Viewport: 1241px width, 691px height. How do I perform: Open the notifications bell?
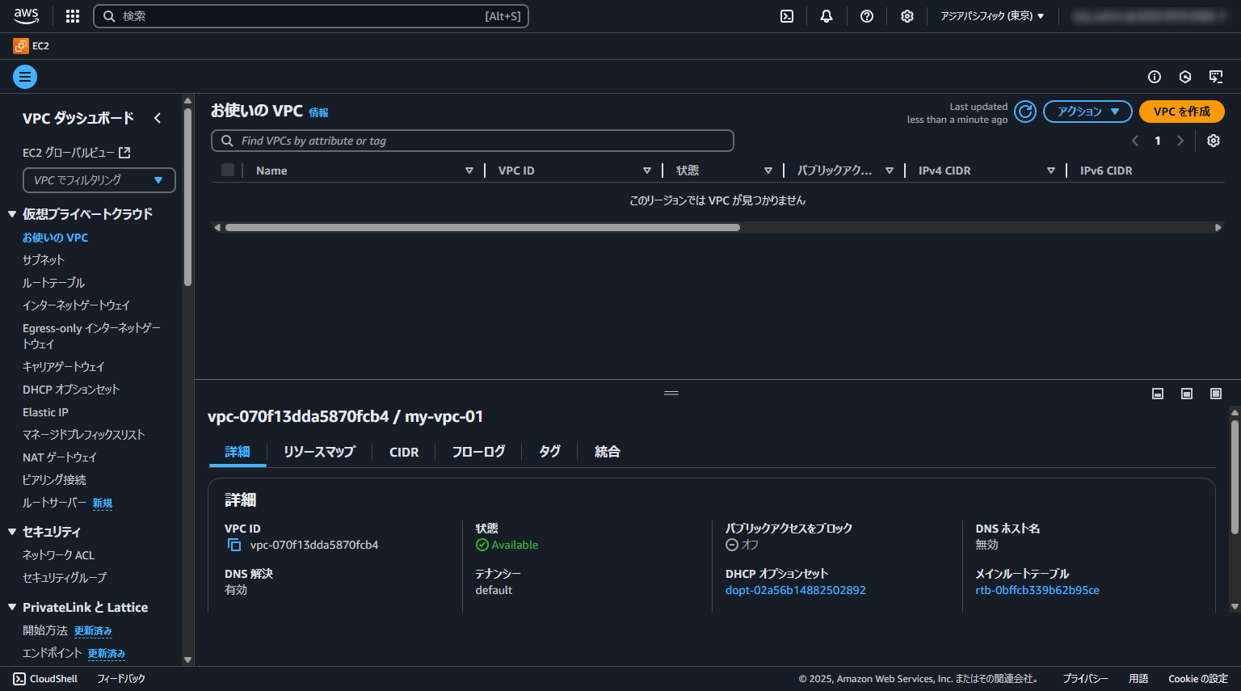click(x=827, y=16)
